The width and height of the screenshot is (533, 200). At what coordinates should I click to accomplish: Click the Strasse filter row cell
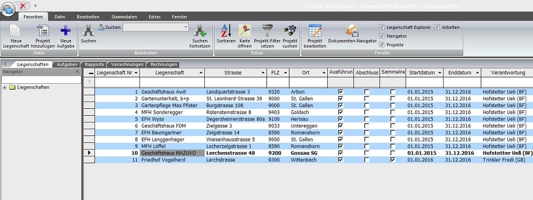pos(236,82)
